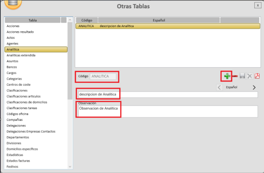Viewport: 264px width, 173px height.
Task: Go to previous language with left arrow
Action: click(x=219, y=87)
